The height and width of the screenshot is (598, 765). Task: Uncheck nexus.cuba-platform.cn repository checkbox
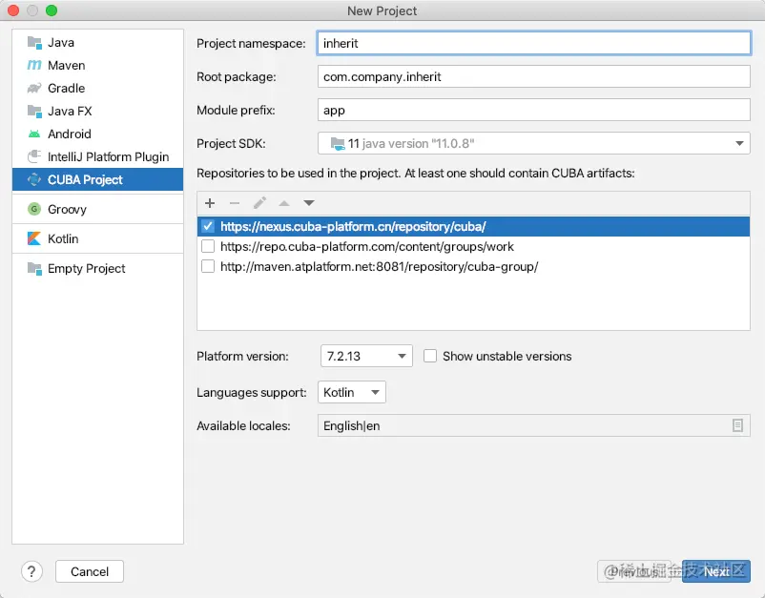pos(208,226)
